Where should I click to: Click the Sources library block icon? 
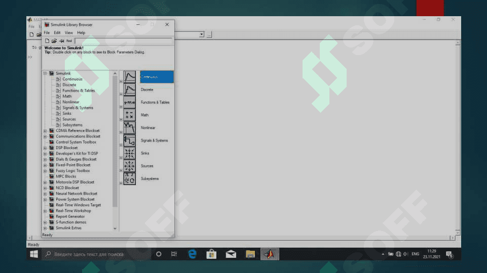[x=130, y=166]
